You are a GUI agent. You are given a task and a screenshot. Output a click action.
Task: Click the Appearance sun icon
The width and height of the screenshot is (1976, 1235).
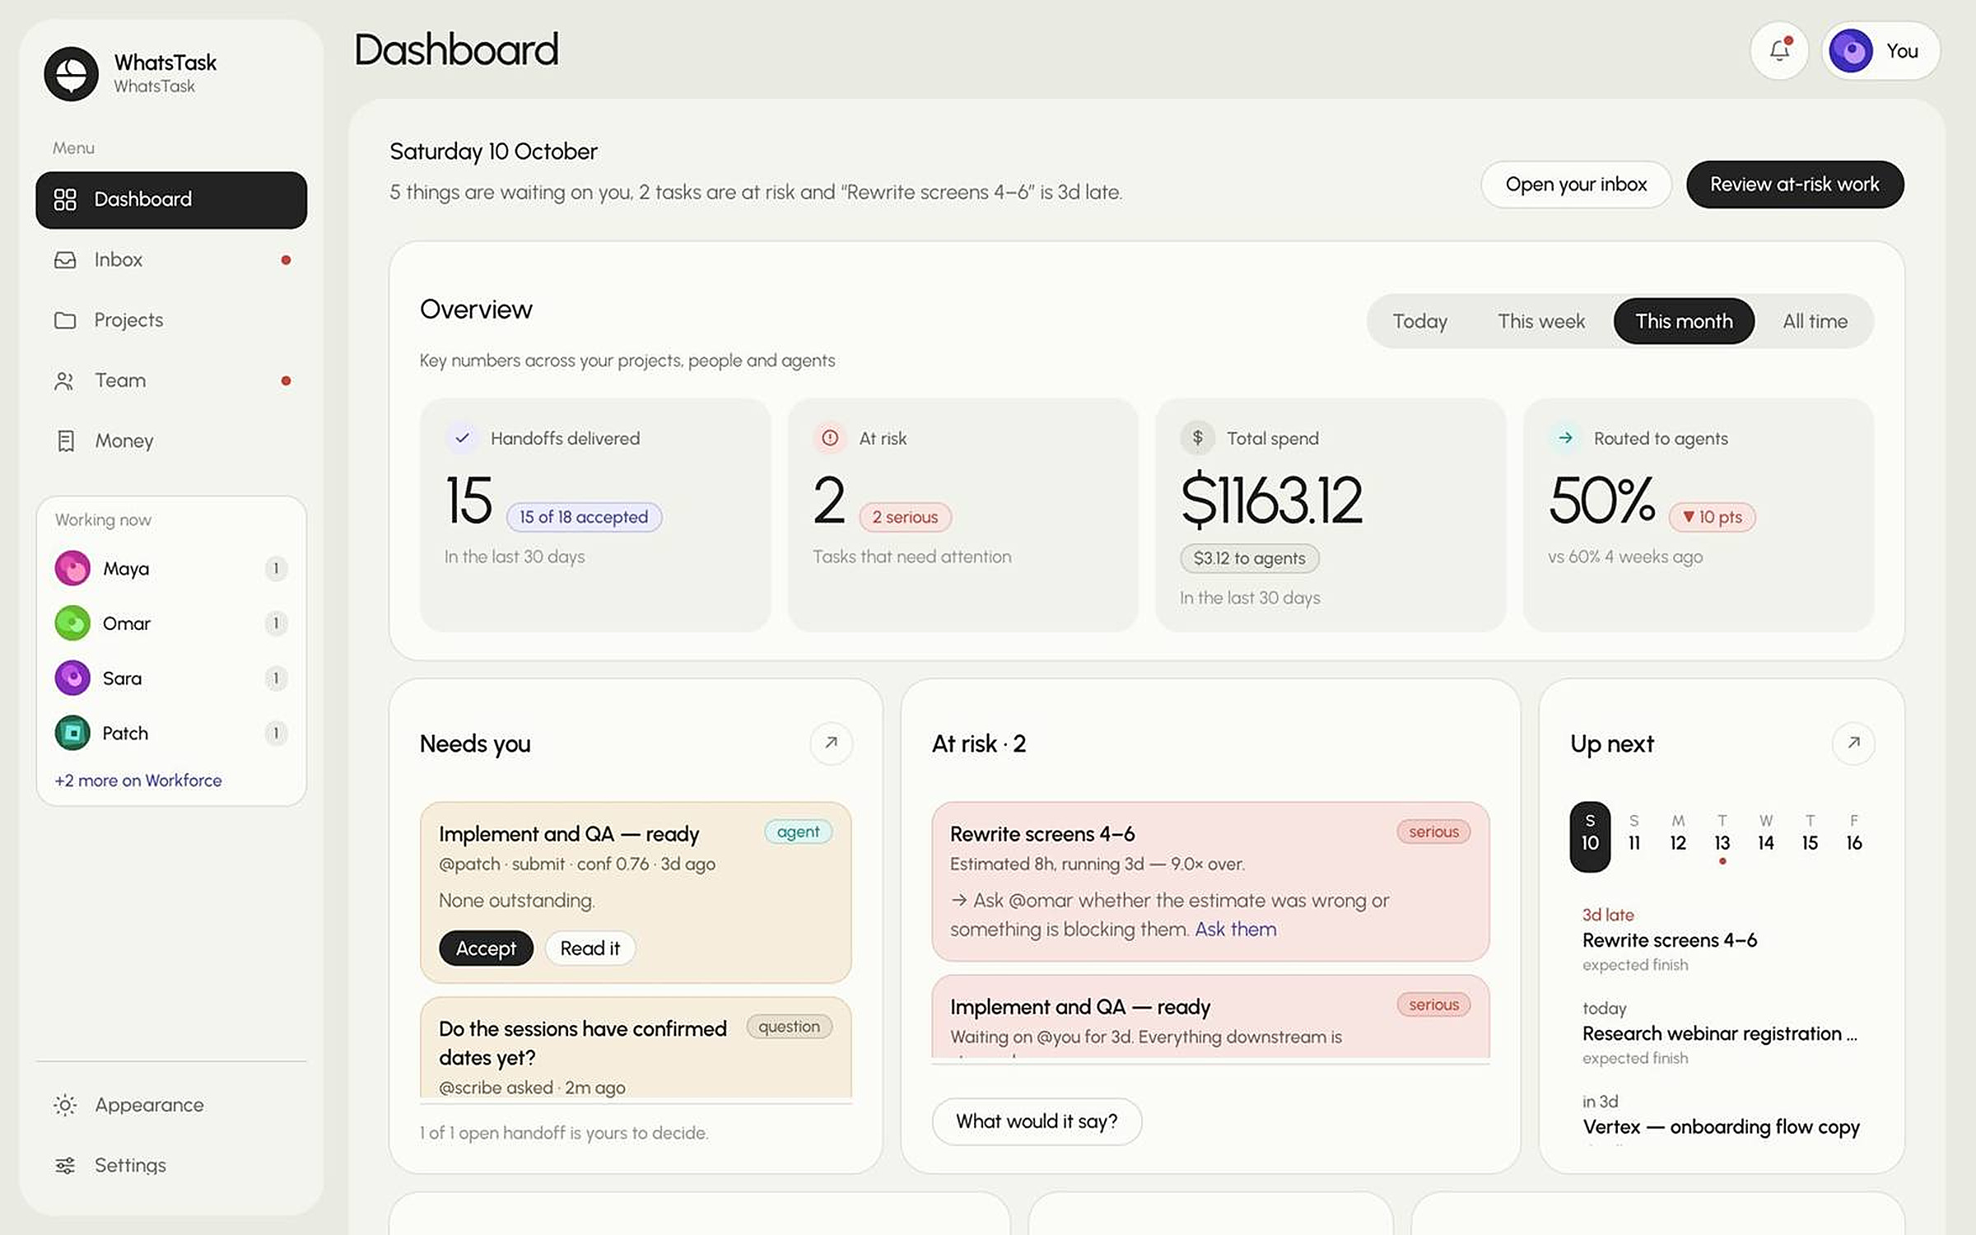click(x=65, y=1105)
